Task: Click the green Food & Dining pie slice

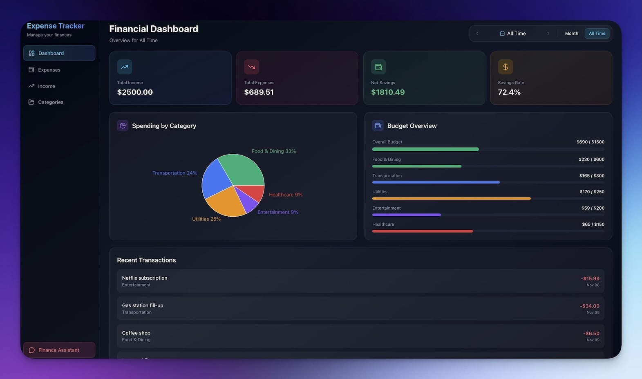Action: coord(242,170)
